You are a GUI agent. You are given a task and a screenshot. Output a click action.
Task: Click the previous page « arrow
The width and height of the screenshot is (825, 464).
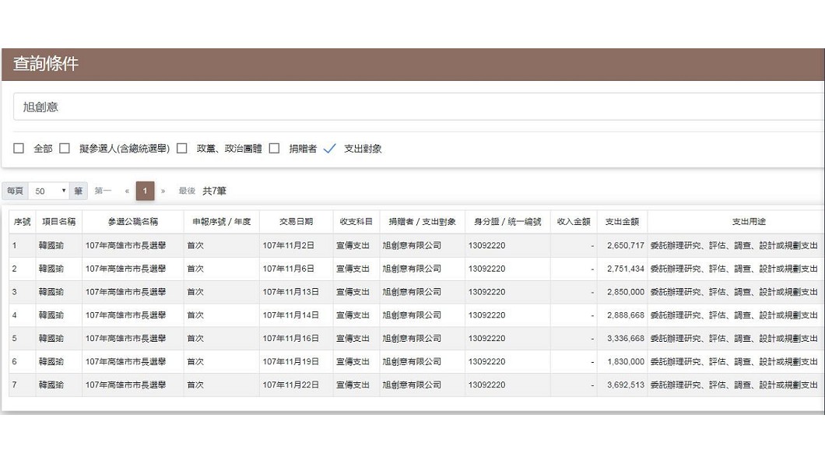127,191
